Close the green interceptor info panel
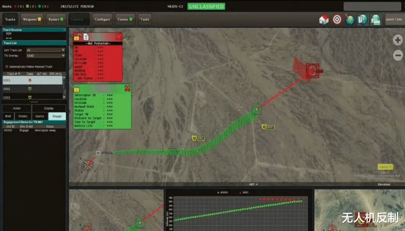This screenshot has height=231, width=405. pyautogui.click(x=128, y=89)
